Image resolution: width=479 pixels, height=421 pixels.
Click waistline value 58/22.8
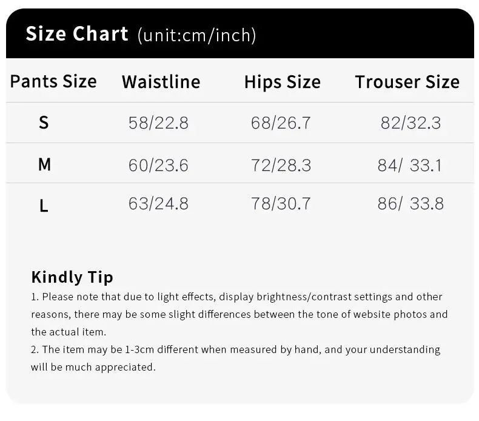click(x=158, y=123)
